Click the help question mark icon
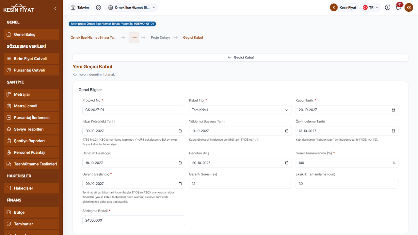The image size is (418, 235). (388, 8)
